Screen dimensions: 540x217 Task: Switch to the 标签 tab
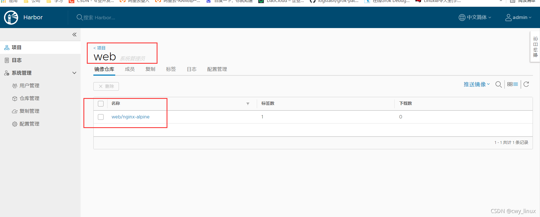click(x=171, y=69)
